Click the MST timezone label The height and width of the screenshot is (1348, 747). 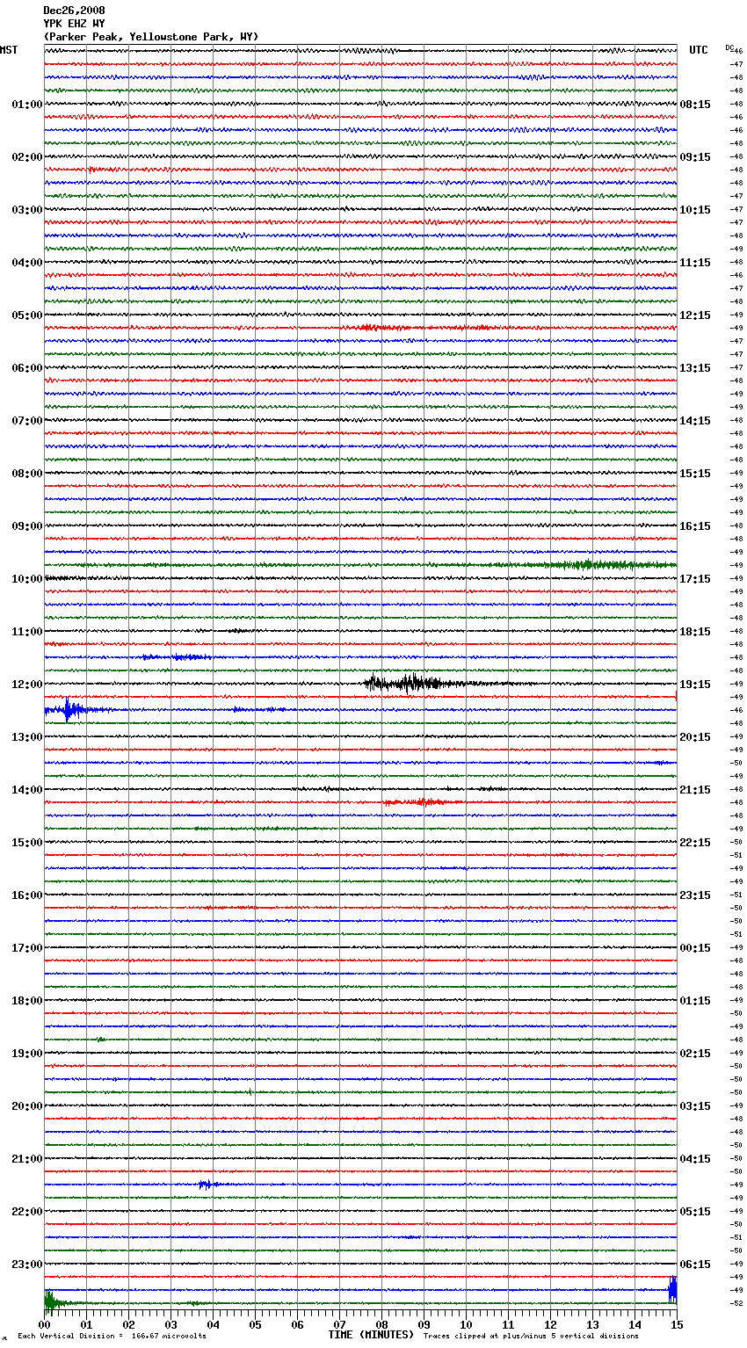coord(9,50)
